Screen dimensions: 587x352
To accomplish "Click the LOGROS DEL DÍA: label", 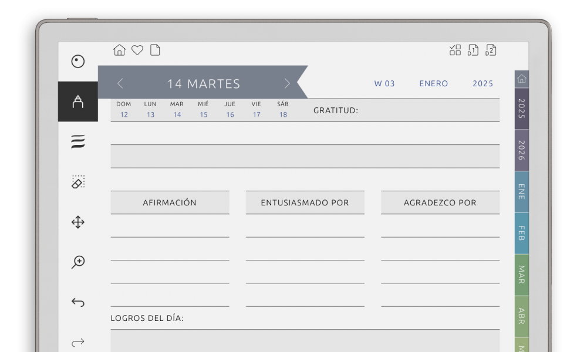I will 147,318.
